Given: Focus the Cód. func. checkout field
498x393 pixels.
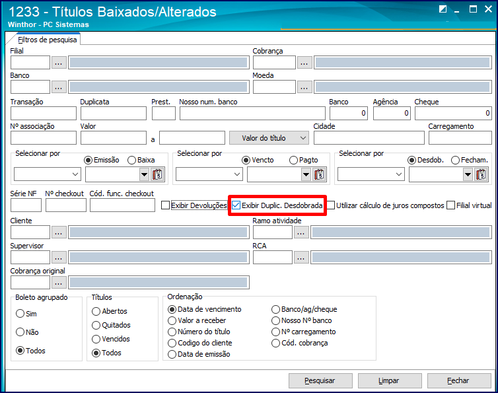Looking at the screenshot, I should 122,205.
